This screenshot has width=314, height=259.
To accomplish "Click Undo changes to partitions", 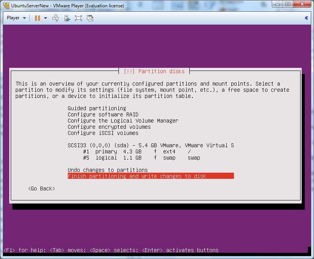I will pyautogui.click(x=107, y=170).
